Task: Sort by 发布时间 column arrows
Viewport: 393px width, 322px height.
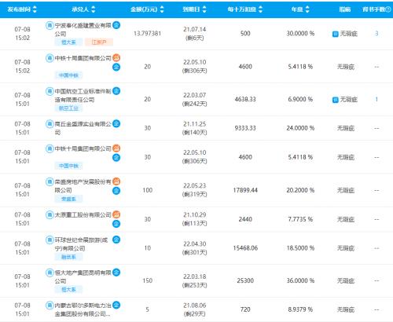Action: 35,9
